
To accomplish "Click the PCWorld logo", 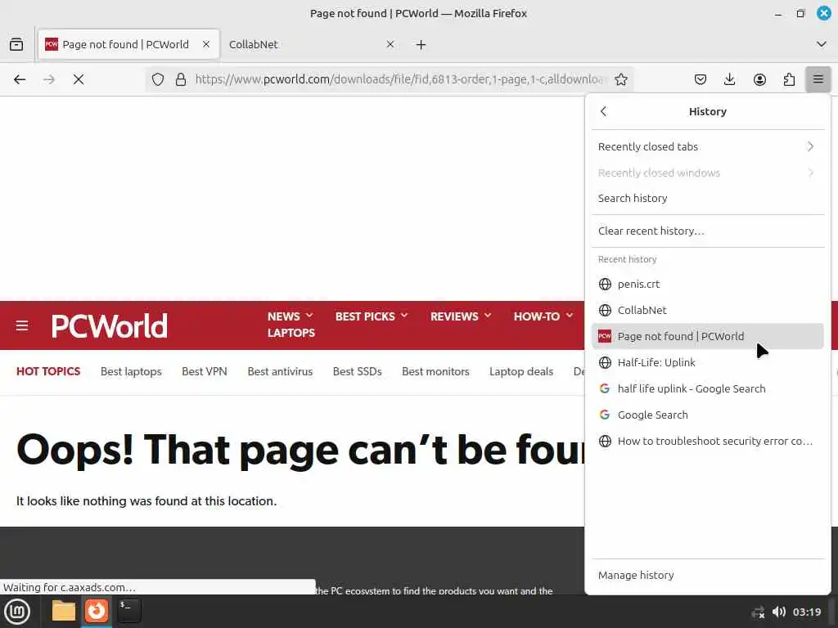I will pyautogui.click(x=110, y=325).
